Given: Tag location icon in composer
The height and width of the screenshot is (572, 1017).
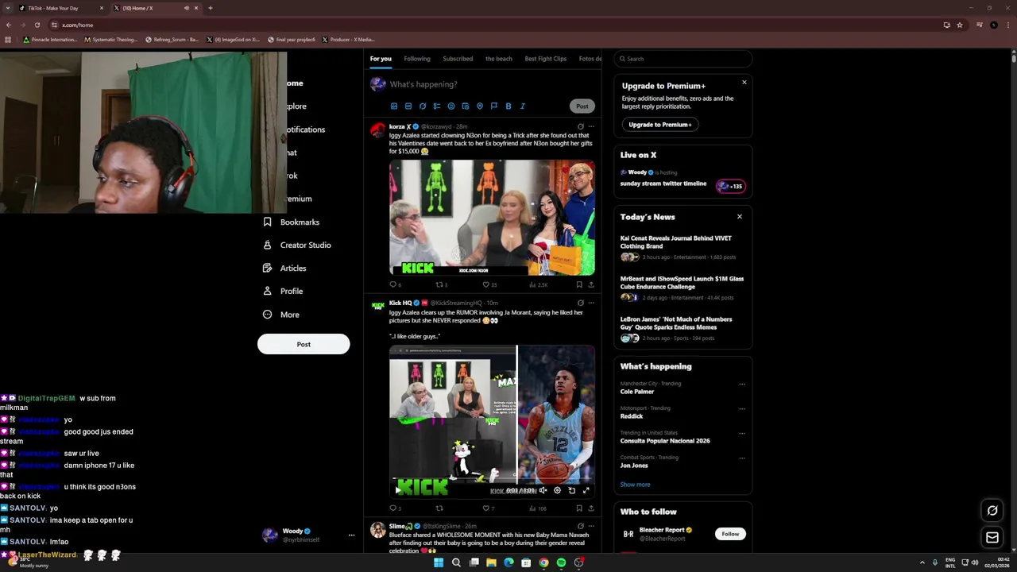Looking at the screenshot, I should [x=480, y=106].
